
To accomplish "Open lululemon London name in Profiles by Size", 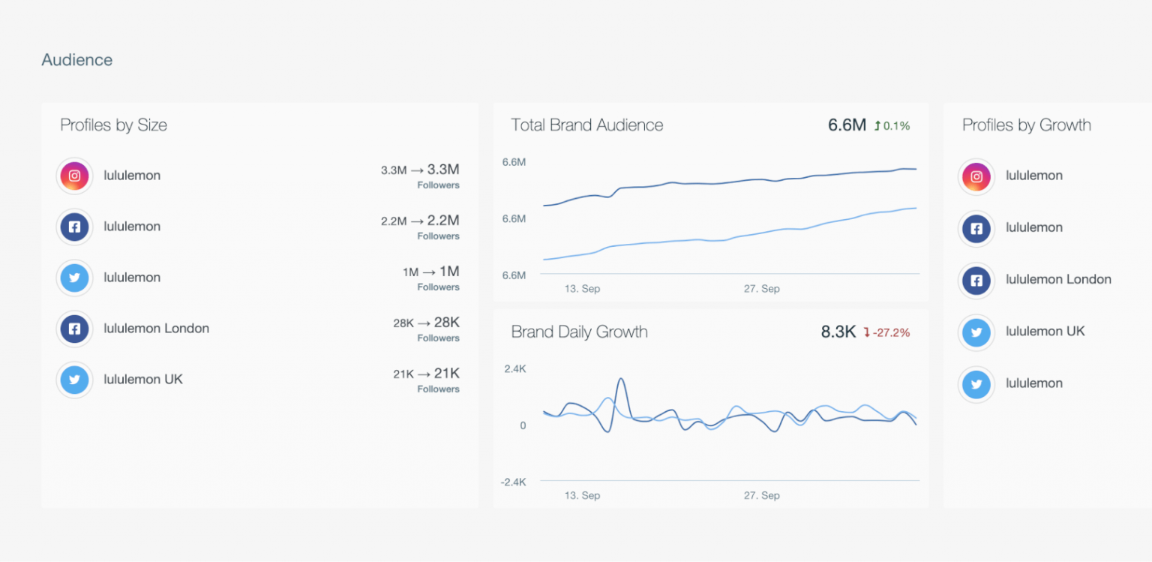I will pyautogui.click(x=156, y=329).
